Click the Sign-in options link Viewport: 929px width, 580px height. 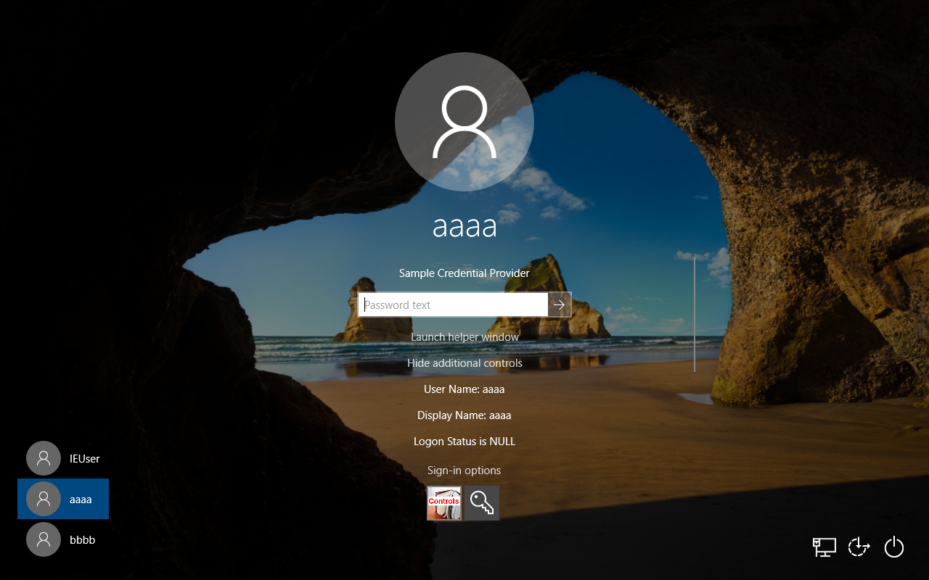(x=464, y=471)
